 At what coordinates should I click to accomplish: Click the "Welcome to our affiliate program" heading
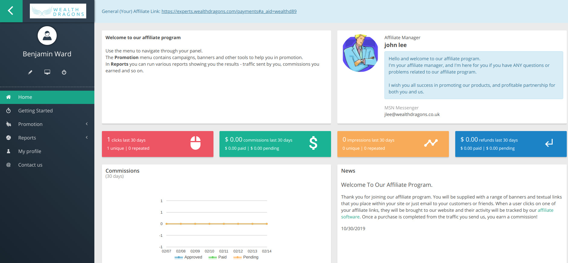click(143, 38)
